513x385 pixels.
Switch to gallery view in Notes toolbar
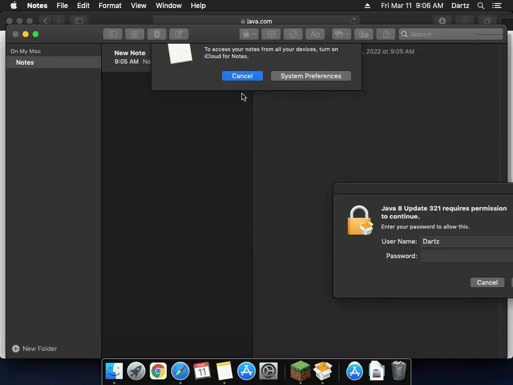click(134, 34)
